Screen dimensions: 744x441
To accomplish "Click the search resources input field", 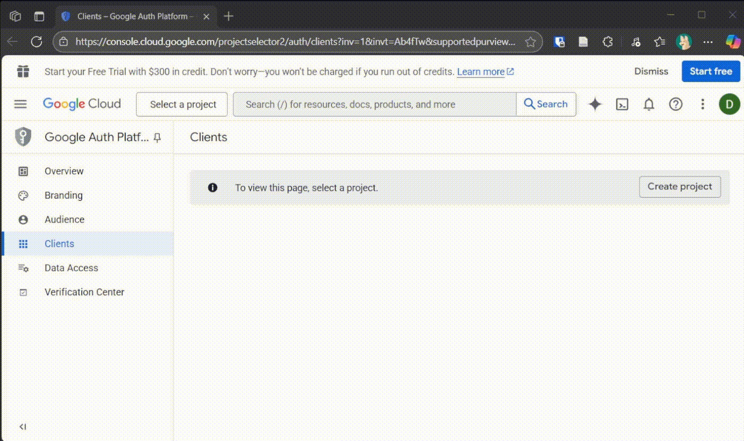I will pos(375,104).
